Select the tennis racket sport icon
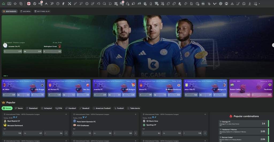Image resolution: width=274 pixels, height=142 pixels. click(52, 4)
